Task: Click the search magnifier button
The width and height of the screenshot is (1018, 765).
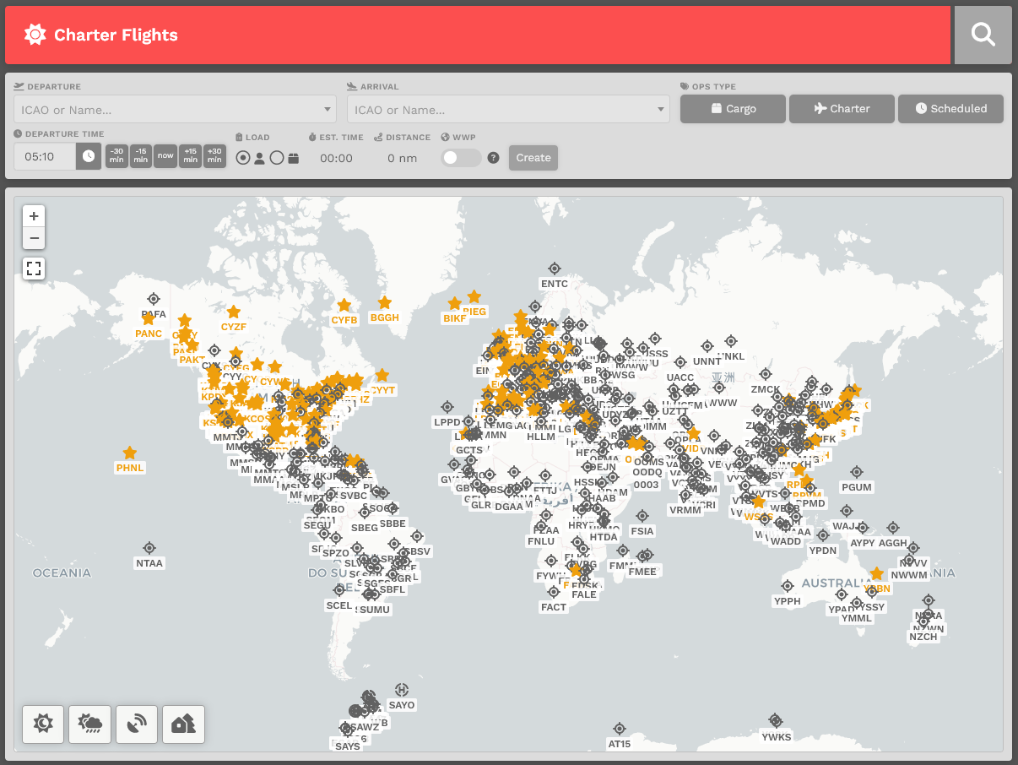Action: coord(983,35)
